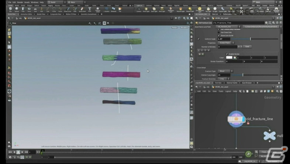Click the magnet snapping icon in the viewport toolbar
This screenshot has width=290, height=164.
[9, 86]
